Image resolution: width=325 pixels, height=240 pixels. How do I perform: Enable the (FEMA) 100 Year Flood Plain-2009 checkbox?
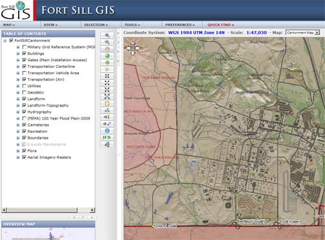tap(25, 118)
